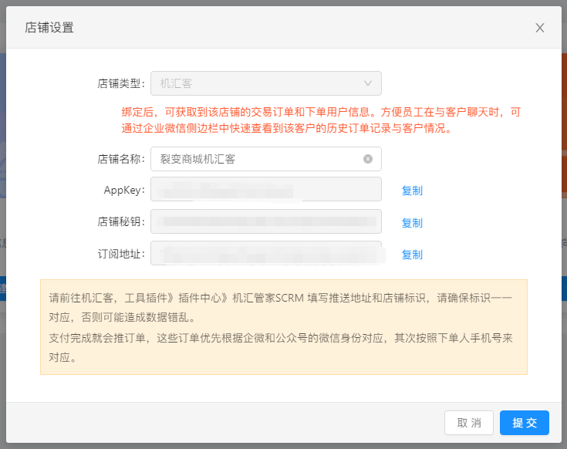Viewport: 567px width, 449px height.
Task: Click the 订阅地址 label
Action: (x=121, y=254)
